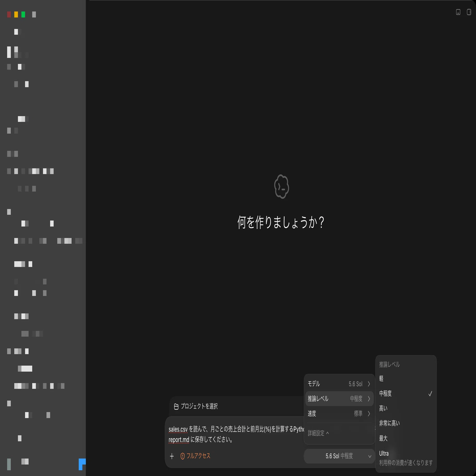The width and height of the screenshot is (476, 476).
Task: Select the 最大 reasoning level
Action: (406, 438)
